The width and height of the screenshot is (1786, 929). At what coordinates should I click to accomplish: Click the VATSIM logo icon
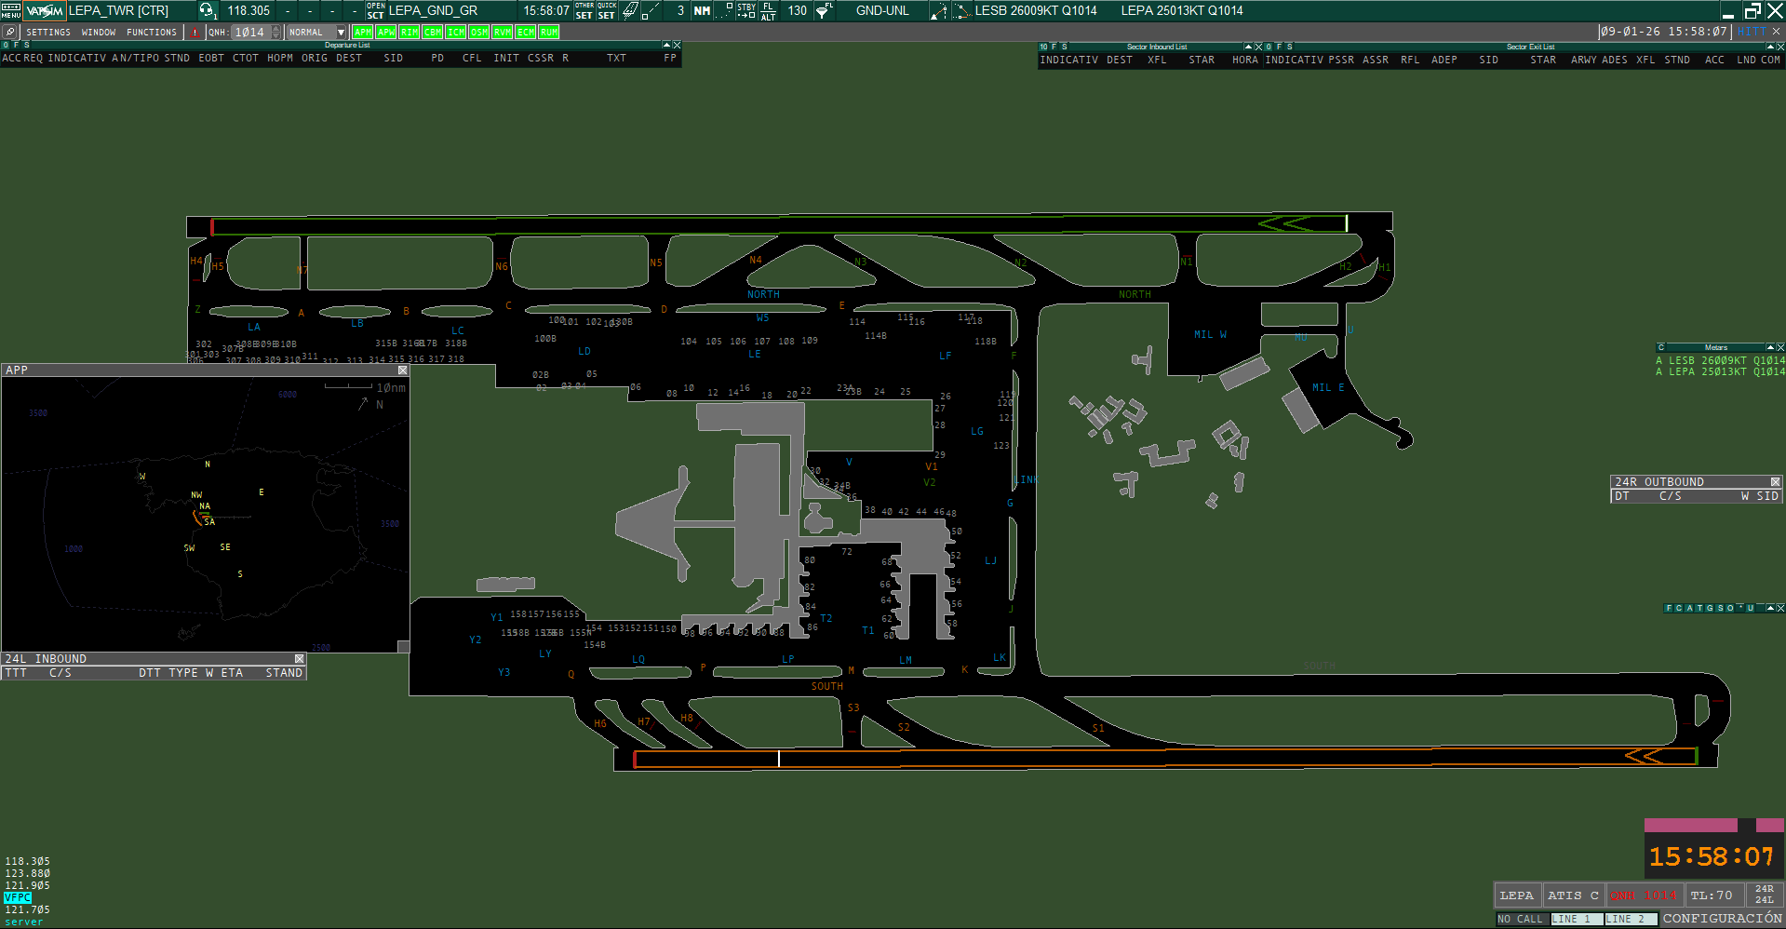(45, 10)
